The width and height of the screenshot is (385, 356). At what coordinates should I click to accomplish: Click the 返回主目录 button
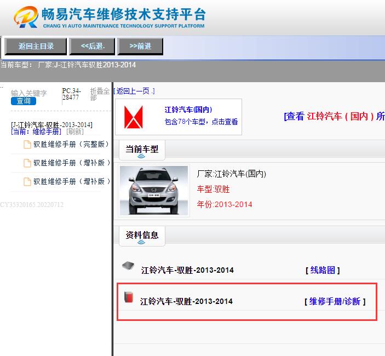click(36, 46)
